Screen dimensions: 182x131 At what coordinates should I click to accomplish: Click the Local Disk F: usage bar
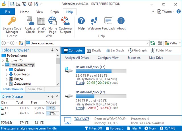point(101,96)
